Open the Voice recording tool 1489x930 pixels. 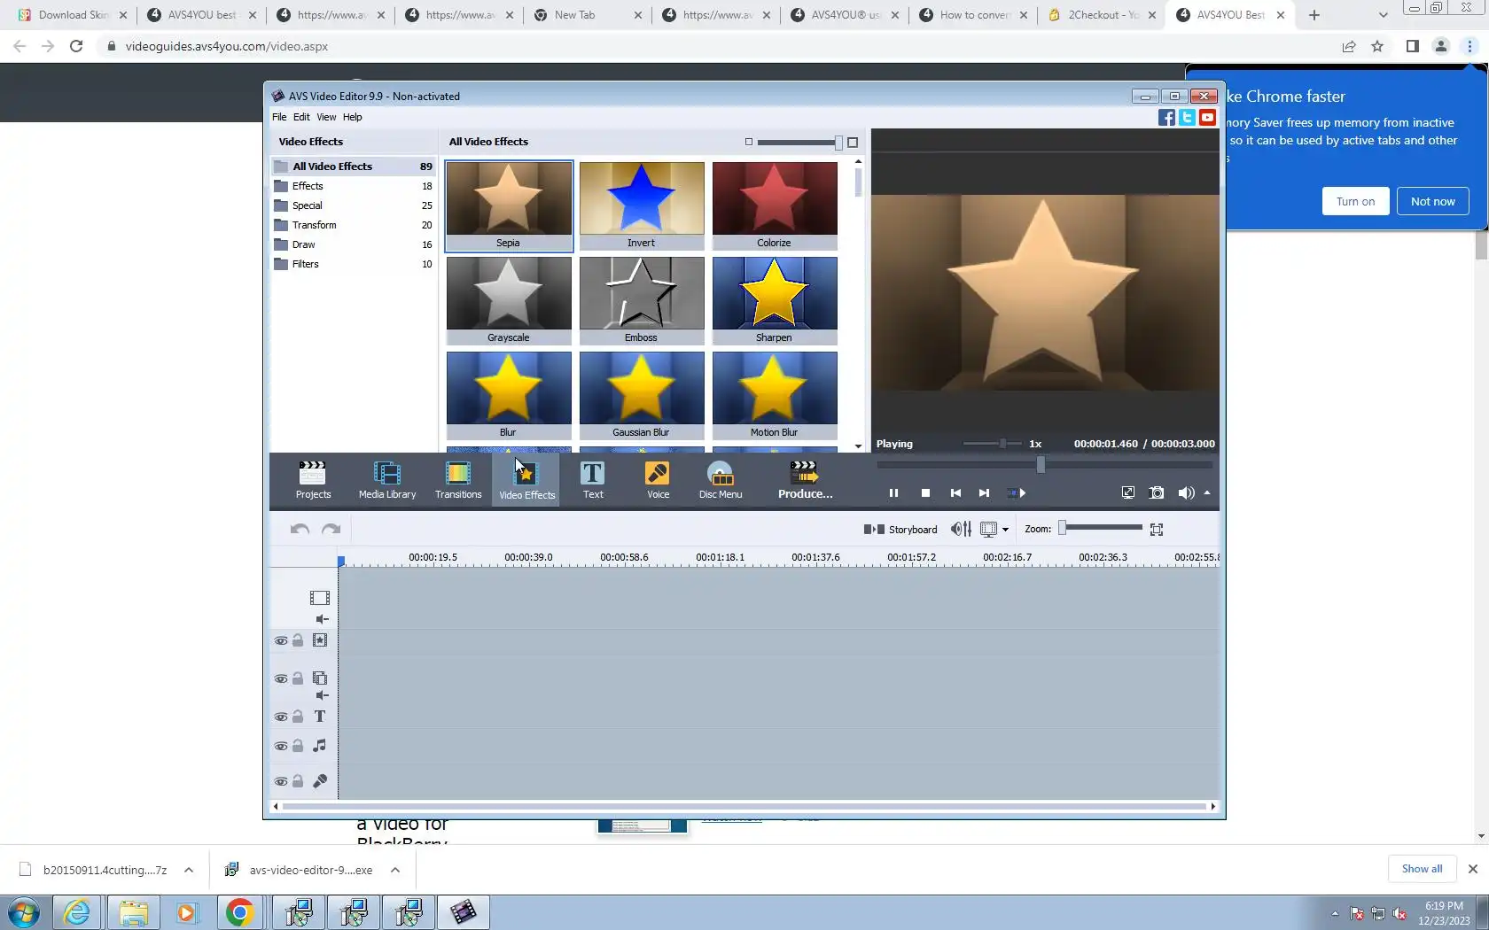pos(658,480)
